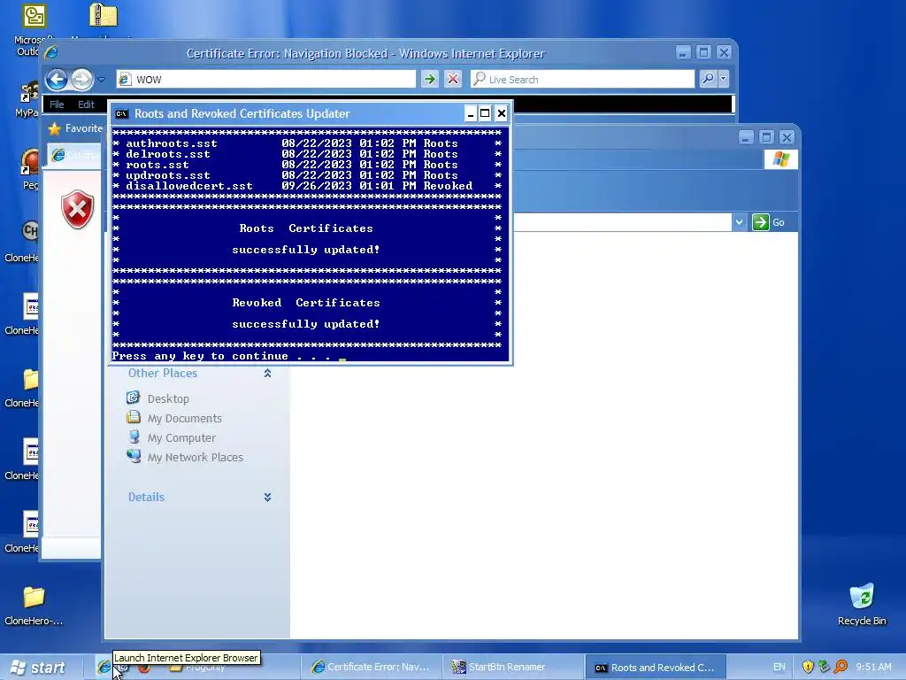Screen dimensions: 906x680
Task: Click the Live Search input box
Action: point(582,79)
